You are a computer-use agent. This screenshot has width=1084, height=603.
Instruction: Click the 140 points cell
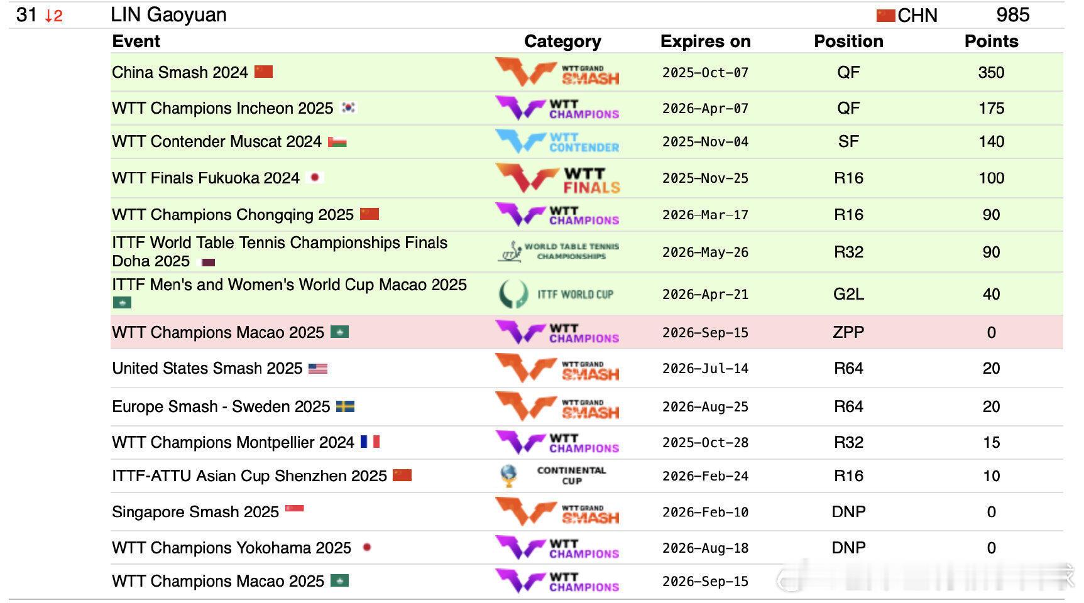[x=991, y=141]
